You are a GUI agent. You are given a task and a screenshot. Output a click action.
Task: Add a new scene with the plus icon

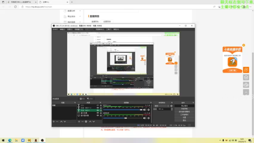54,122
